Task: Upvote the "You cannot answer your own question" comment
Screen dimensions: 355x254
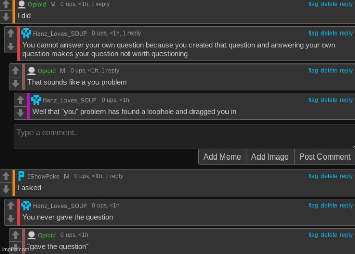Action: pos(11,34)
